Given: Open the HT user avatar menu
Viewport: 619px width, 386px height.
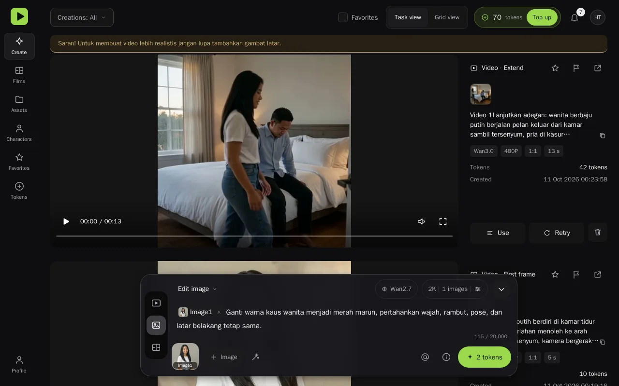Looking at the screenshot, I should pos(598,17).
